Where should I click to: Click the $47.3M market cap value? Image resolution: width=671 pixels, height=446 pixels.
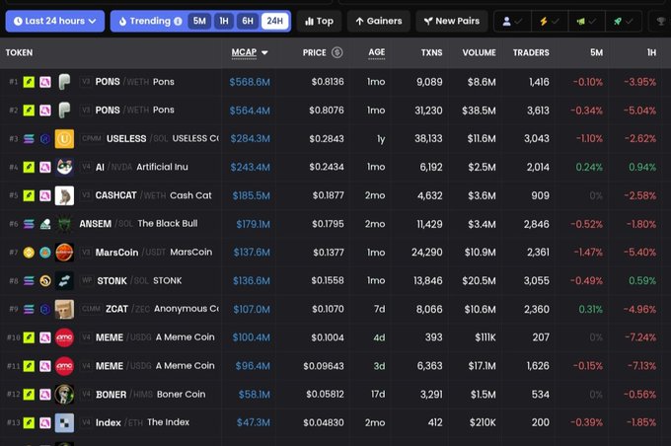(x=254, y=423)
